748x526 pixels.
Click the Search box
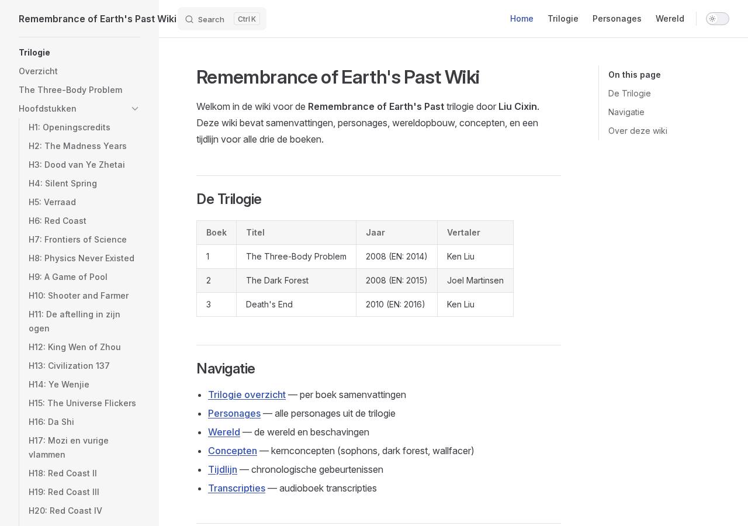(x=222, y=19)
